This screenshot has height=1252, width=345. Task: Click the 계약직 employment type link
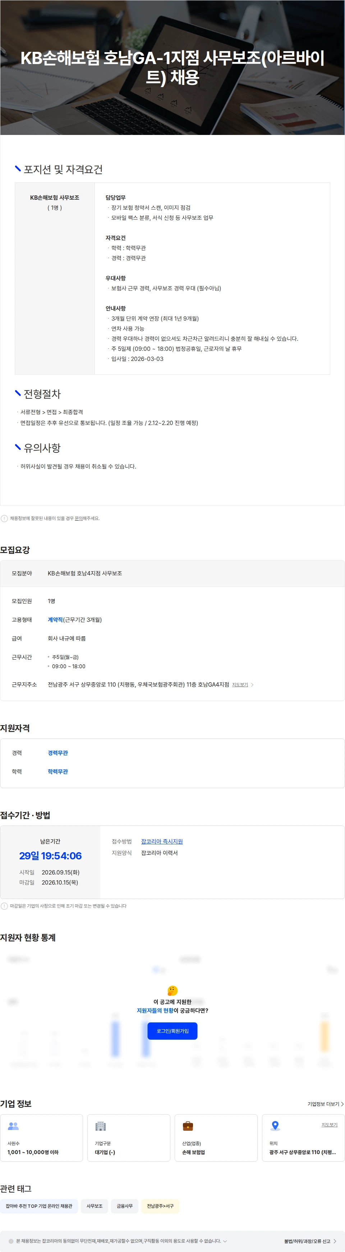click(x=55, y=620)
